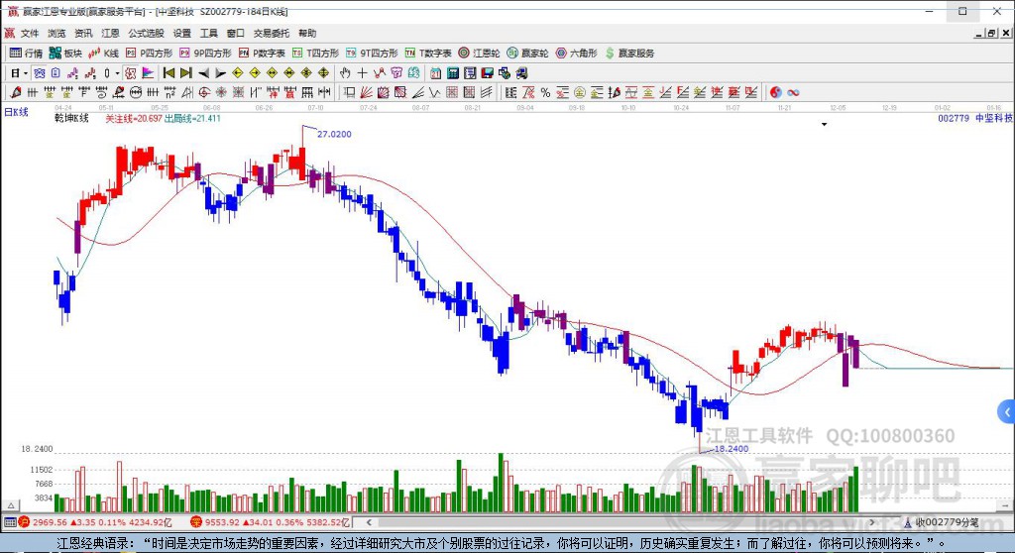Expand the dropdown arrow beside the 0 icon
1015x553 pixels.
click(117, 73)
